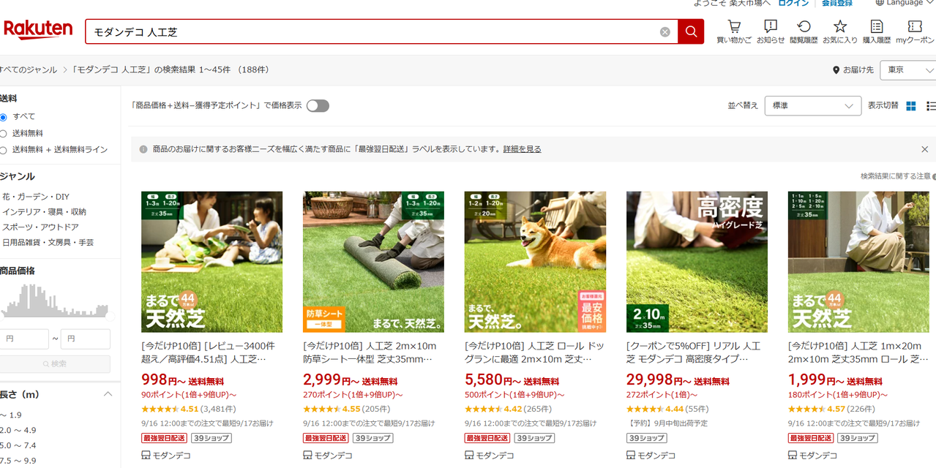
Task: Open notifications (お知らせ)
Action: [771, 31]
